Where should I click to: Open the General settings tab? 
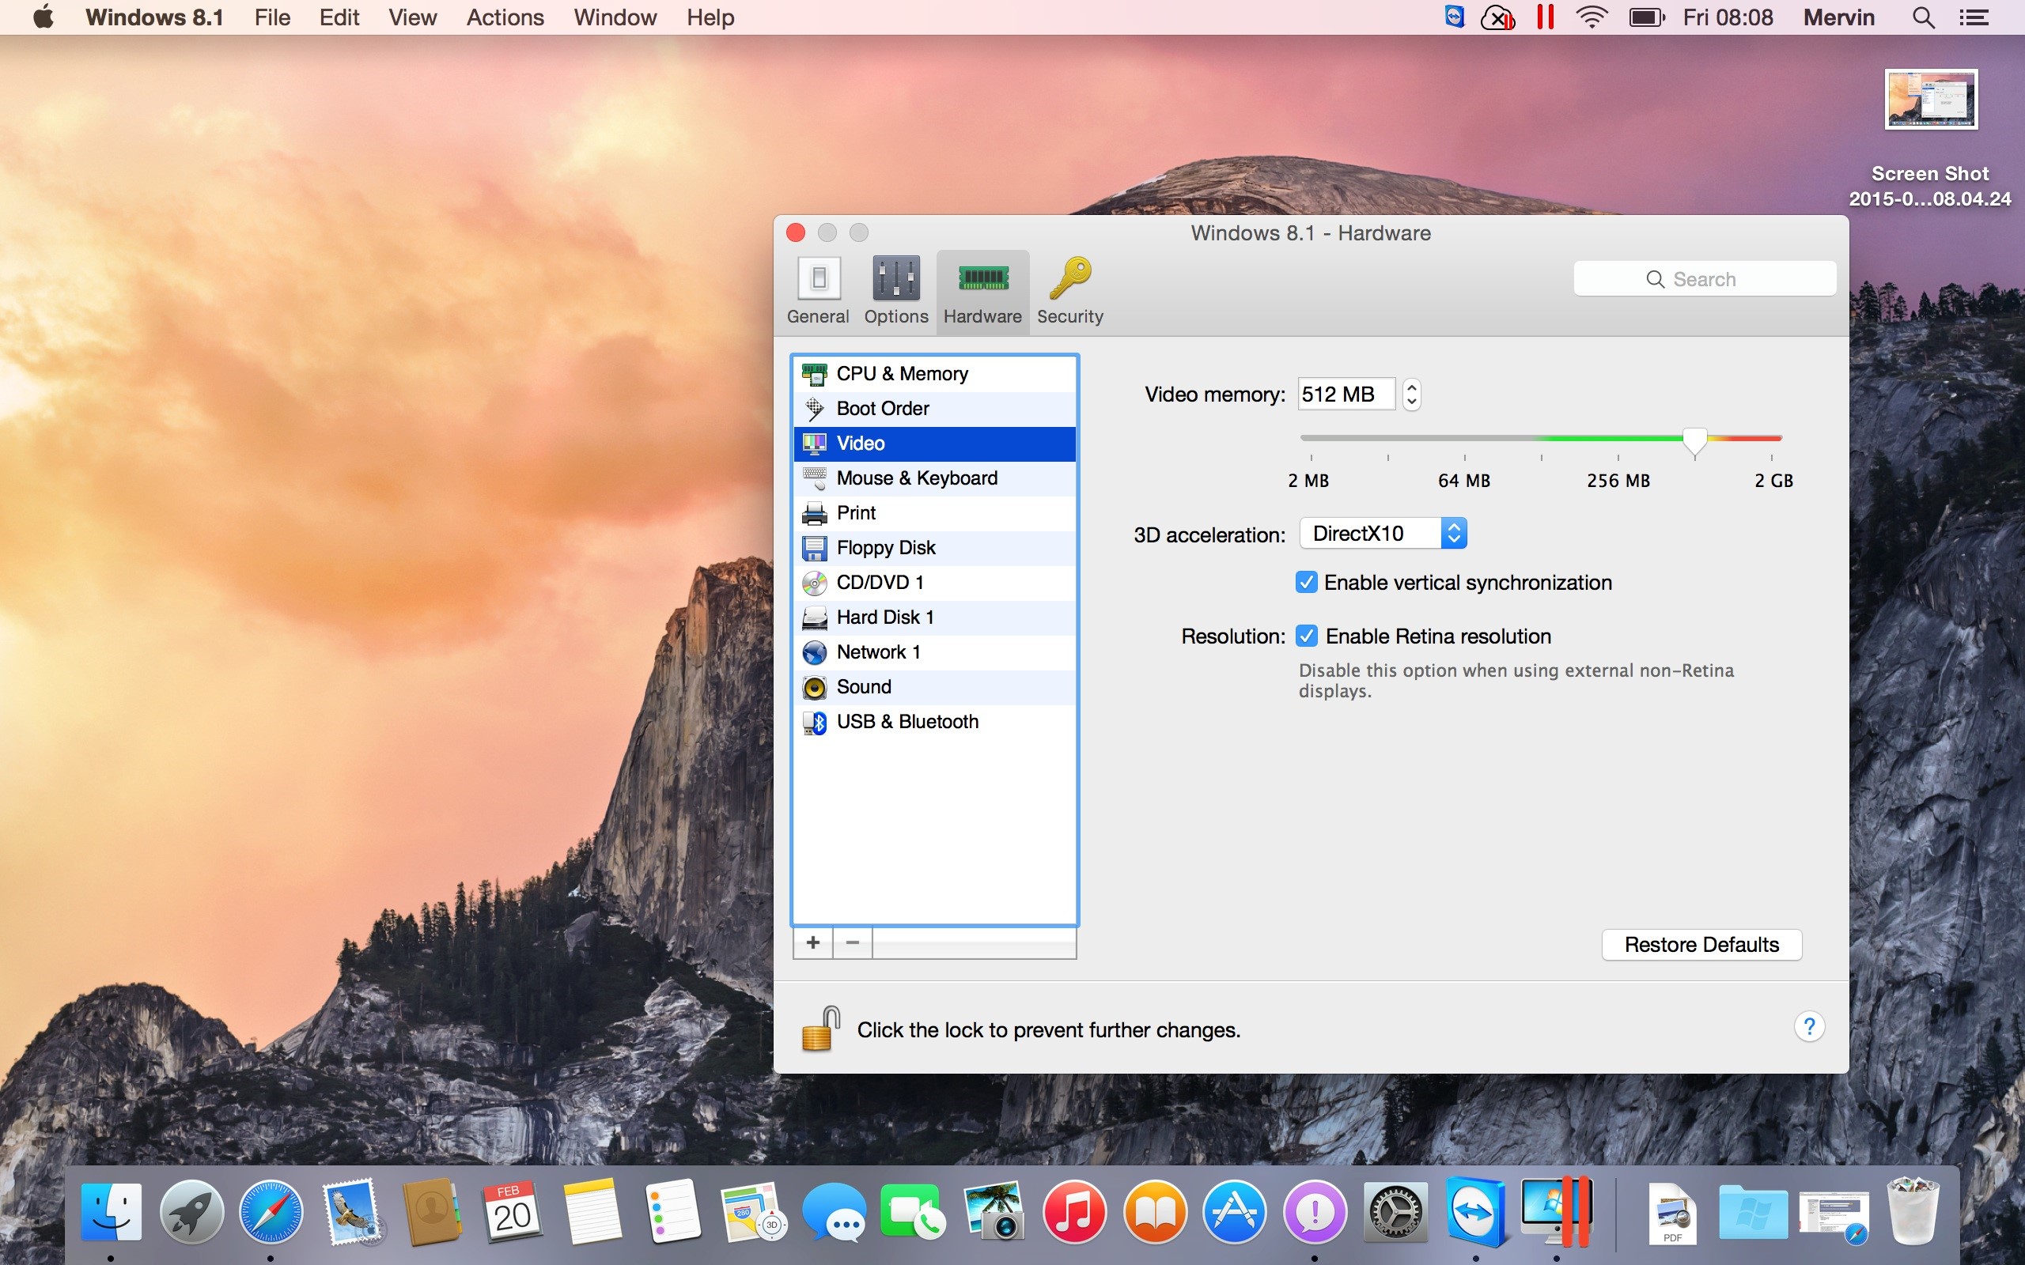point(818,291)
